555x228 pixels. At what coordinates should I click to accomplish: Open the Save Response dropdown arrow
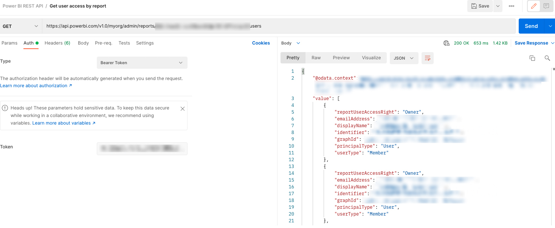(552, 43)
